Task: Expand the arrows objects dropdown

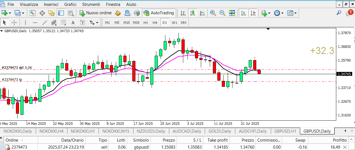Action: [x=97, y=23]
